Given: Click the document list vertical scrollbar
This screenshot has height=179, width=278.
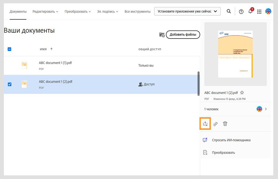Looking at the screenshot, I should tap(198, 83).
